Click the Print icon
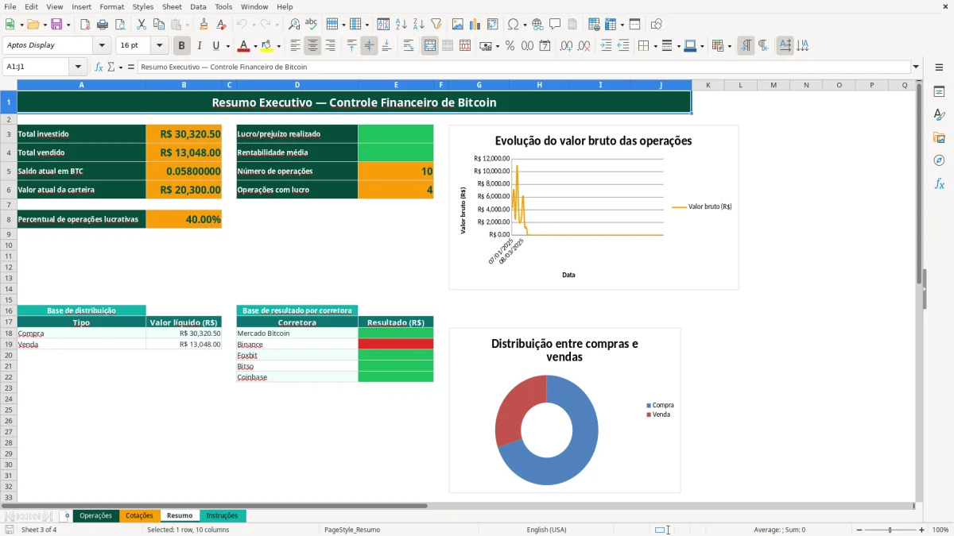 point(103,25)
